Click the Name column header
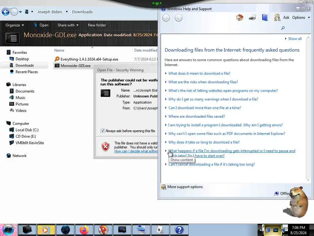Image resolution: width=314 pixels, height=236 pixels. point(59,50)
